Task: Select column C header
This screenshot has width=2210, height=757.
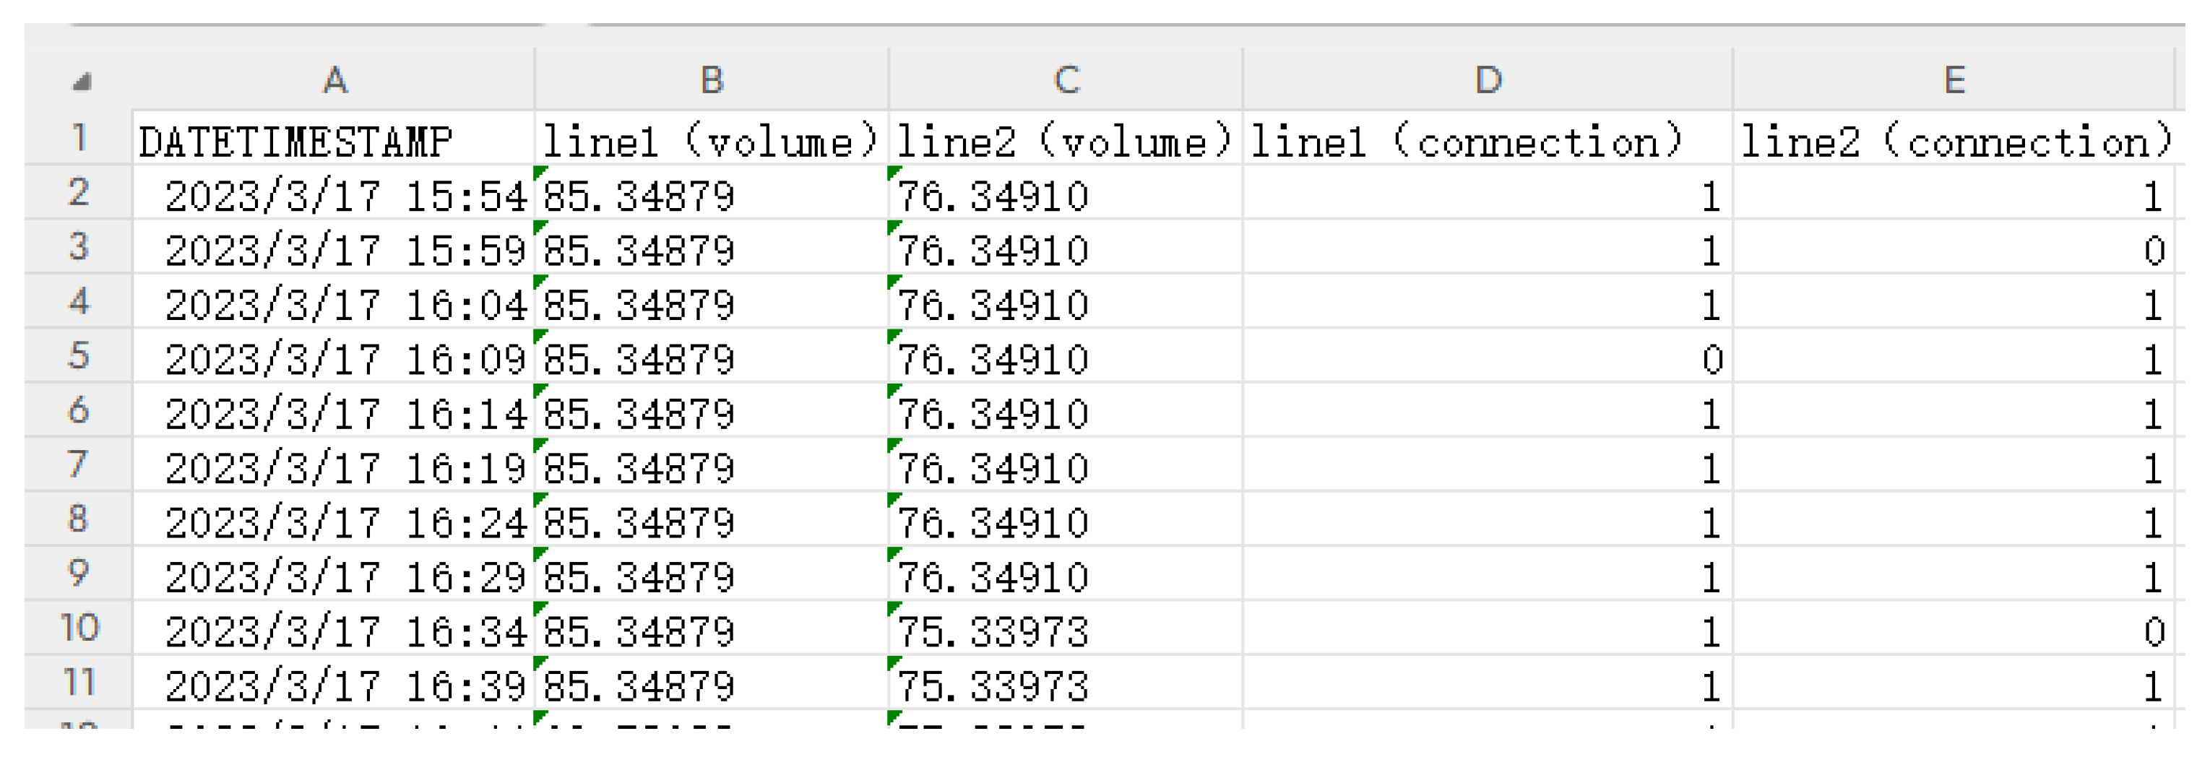Action: [1066, 81]
